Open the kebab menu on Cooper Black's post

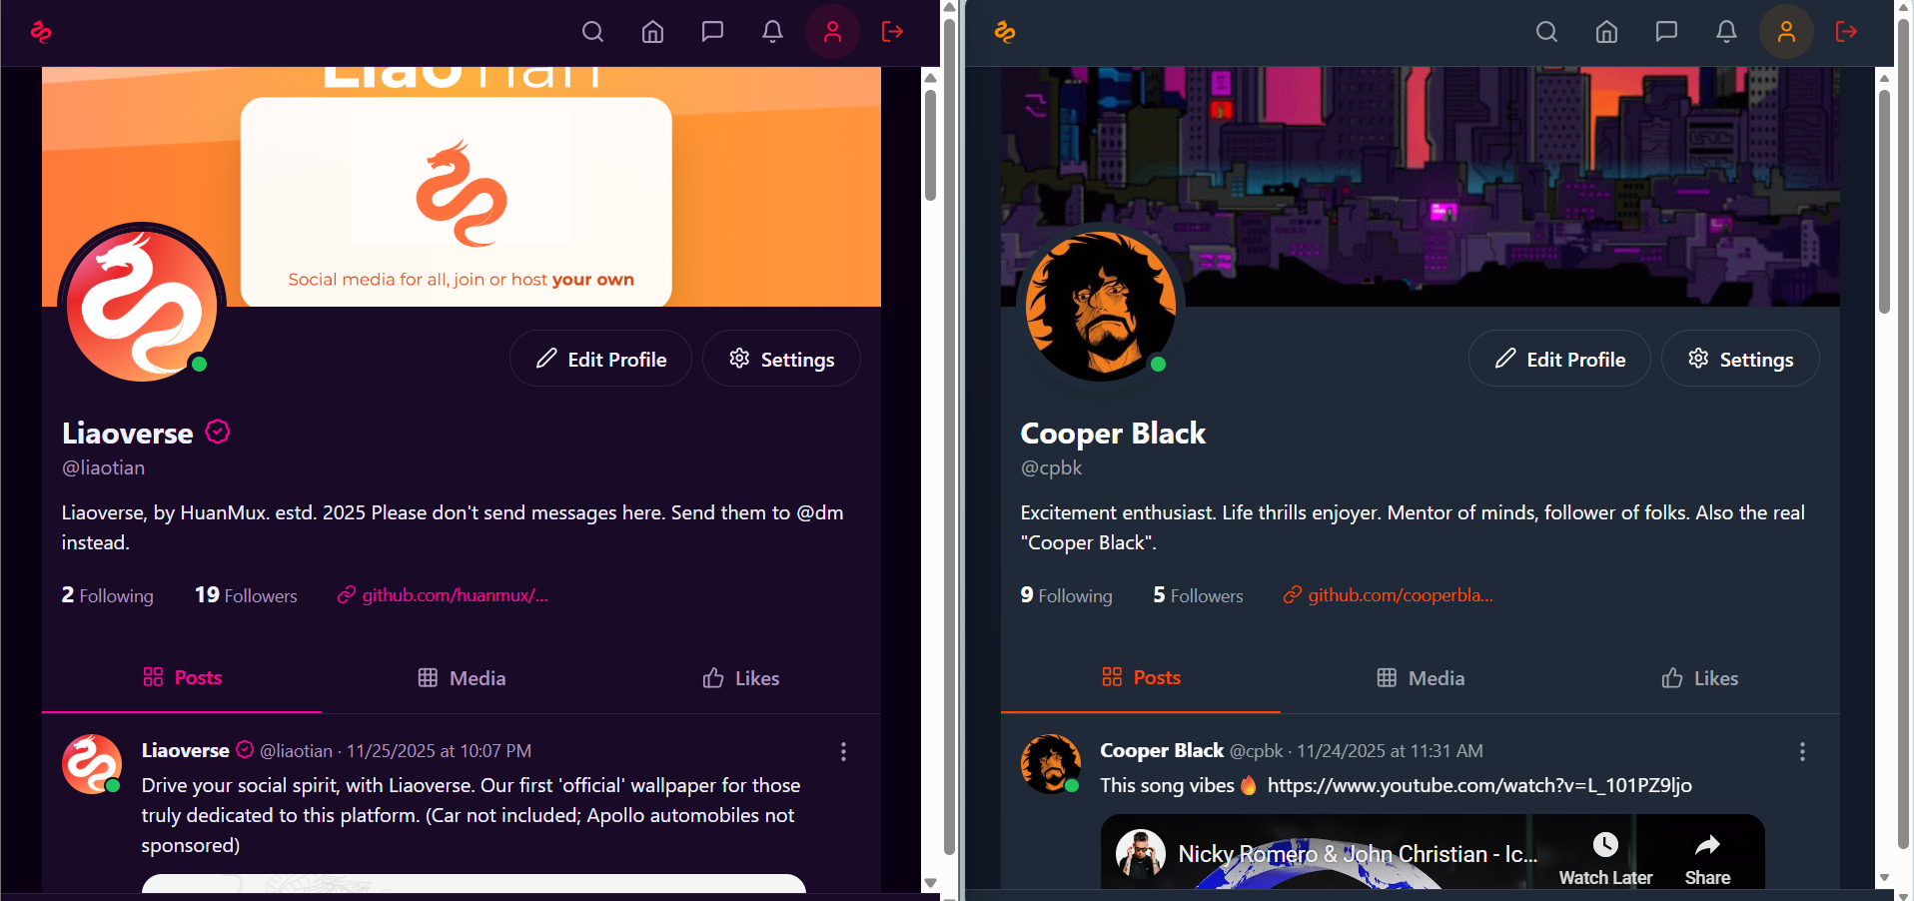pyautogui.click(x=1801, y=753)
